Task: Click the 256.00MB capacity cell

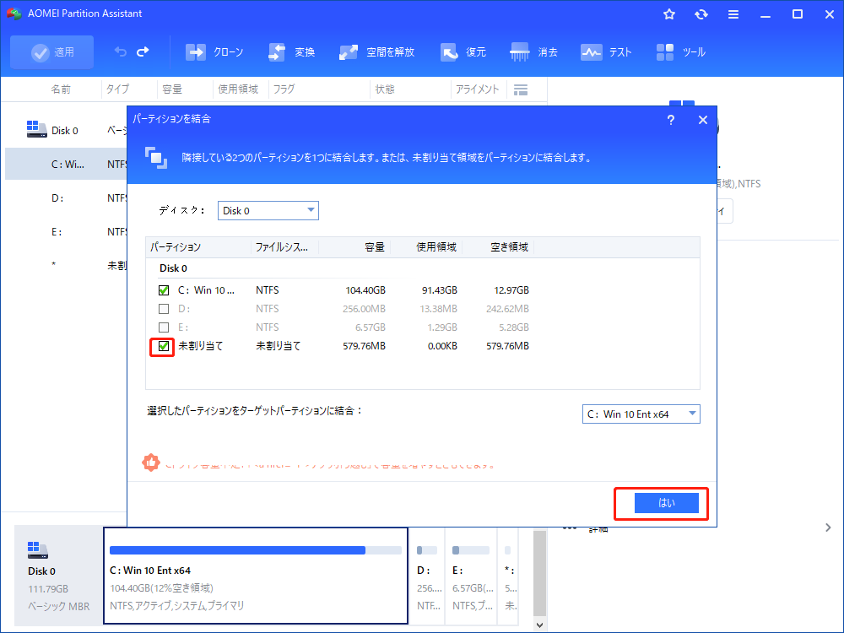Action: [x=364, y=309]
